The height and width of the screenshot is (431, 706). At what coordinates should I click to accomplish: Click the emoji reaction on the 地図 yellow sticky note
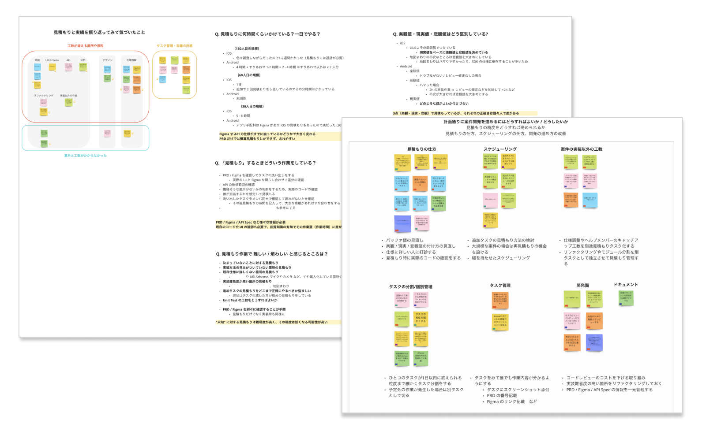pos(33,81)
